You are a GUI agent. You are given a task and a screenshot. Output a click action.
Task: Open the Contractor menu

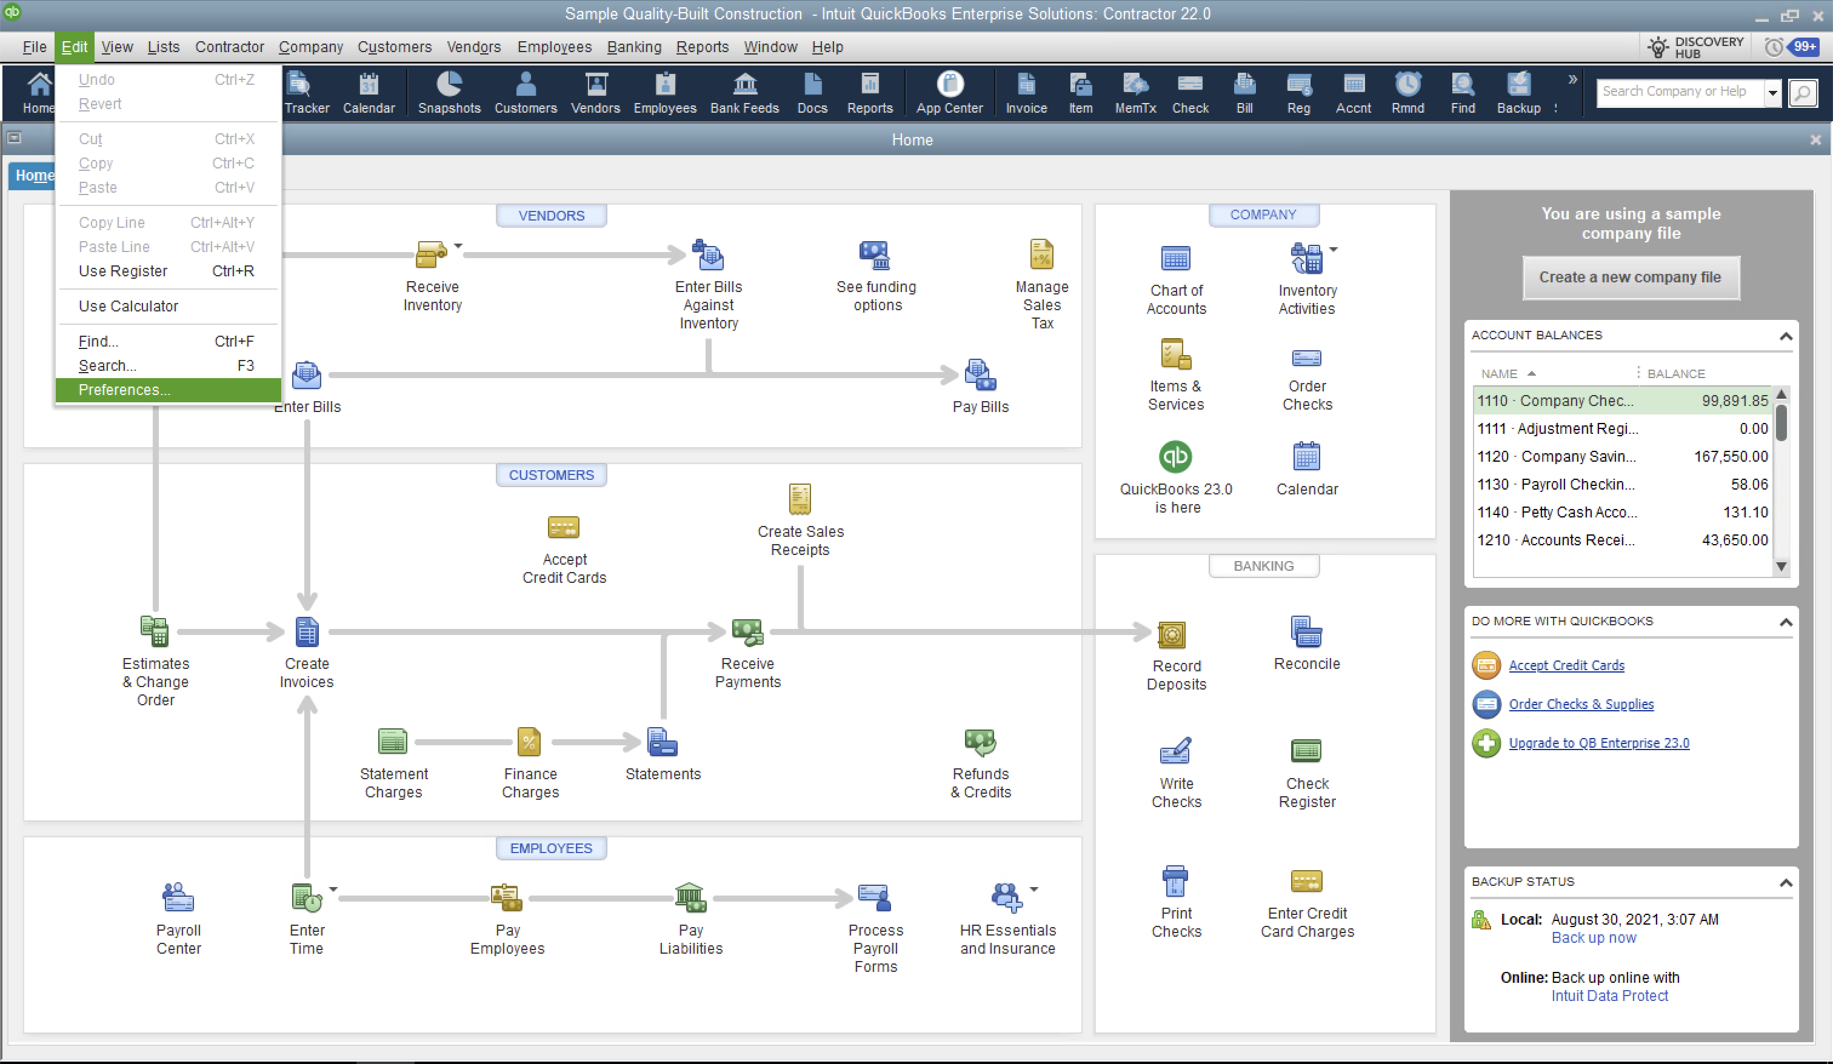click(x=229, y=47)
